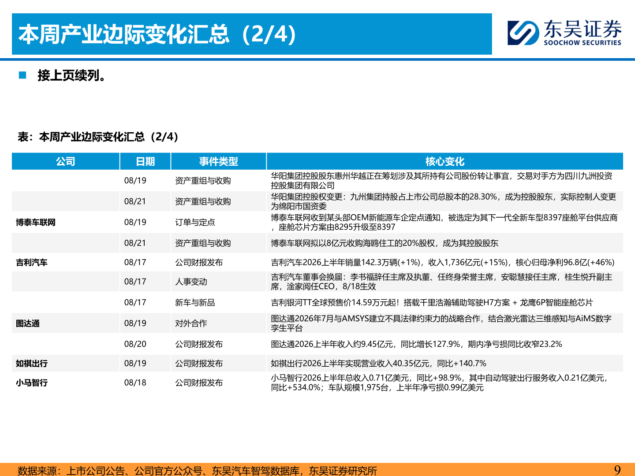This screenshot has height=476, width=635.
Task: Click date 08/18 in the 小马智行 row
Action: coord(135,383)
